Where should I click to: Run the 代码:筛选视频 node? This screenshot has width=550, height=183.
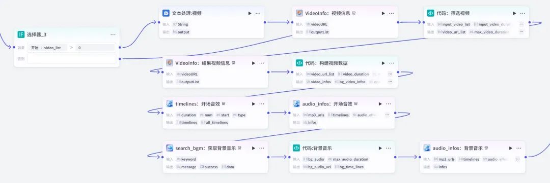(514, 13)
